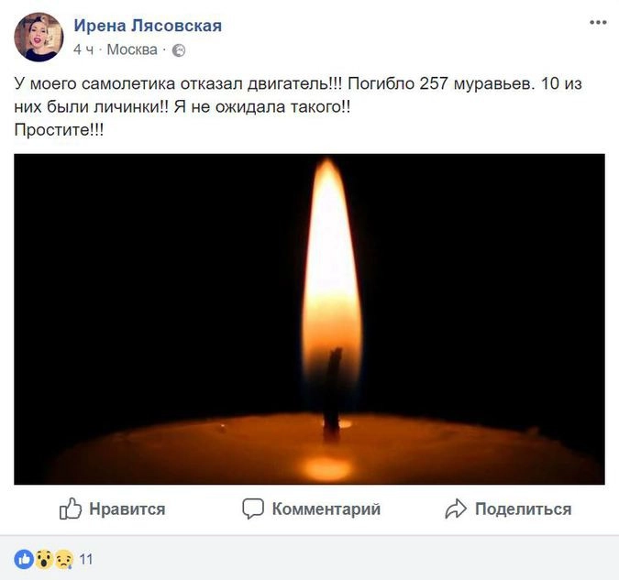This screenshot has width=619, height=580.
Task: Like the post with Нравится
Action: (x=112, y=509)
